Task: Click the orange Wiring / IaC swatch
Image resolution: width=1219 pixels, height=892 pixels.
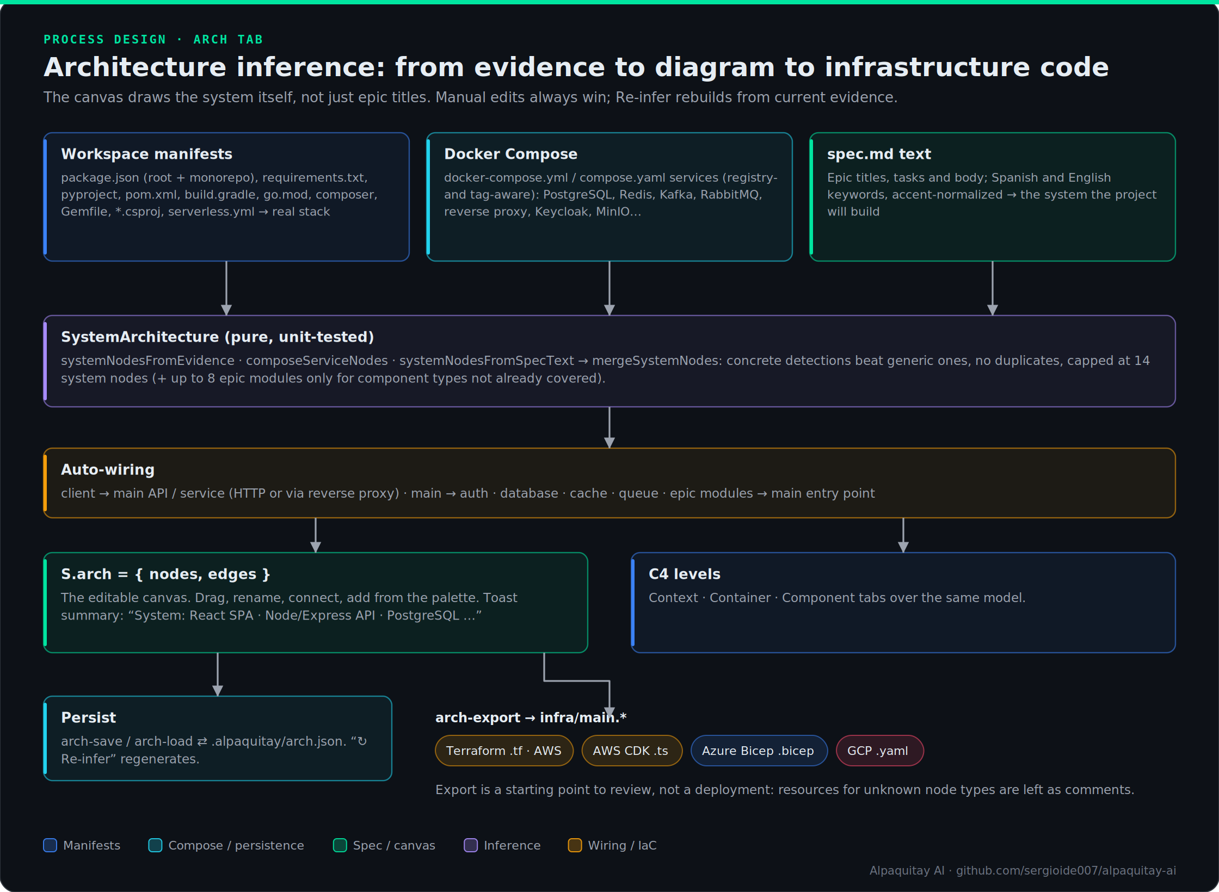Action: tap(575, 845)
